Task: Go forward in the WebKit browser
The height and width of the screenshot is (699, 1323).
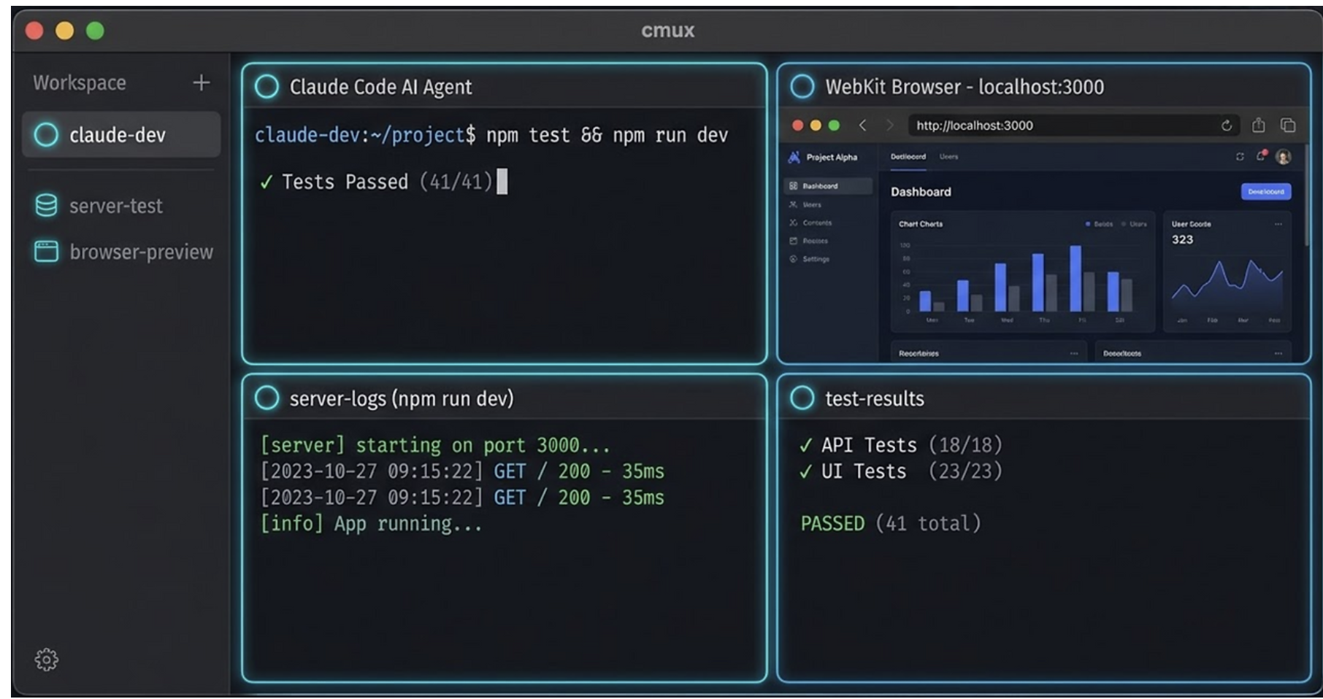Action: point(889,125)
